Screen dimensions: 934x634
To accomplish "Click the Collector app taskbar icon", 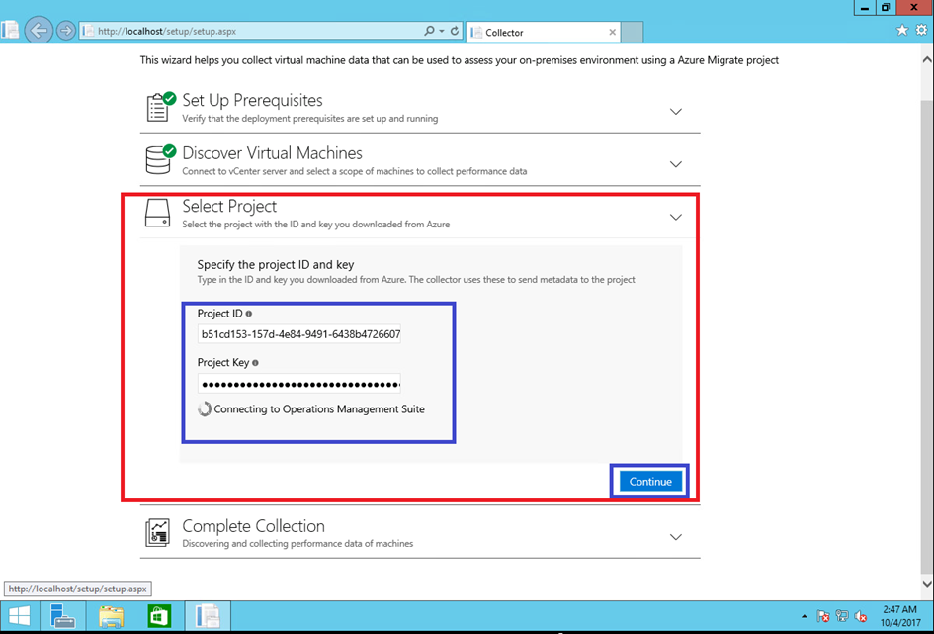I will pos(208,615).
